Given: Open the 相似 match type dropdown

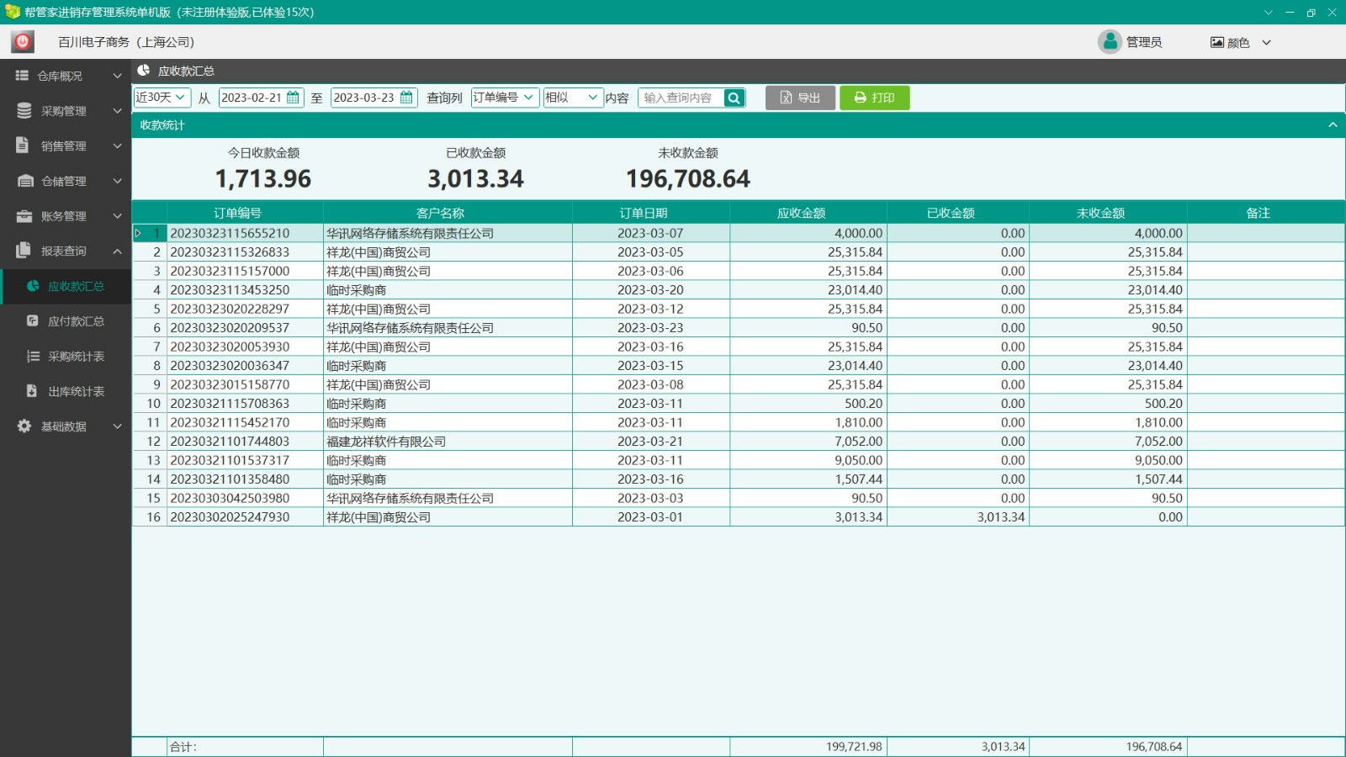Looking at the screenshot, I should [573, 98].
